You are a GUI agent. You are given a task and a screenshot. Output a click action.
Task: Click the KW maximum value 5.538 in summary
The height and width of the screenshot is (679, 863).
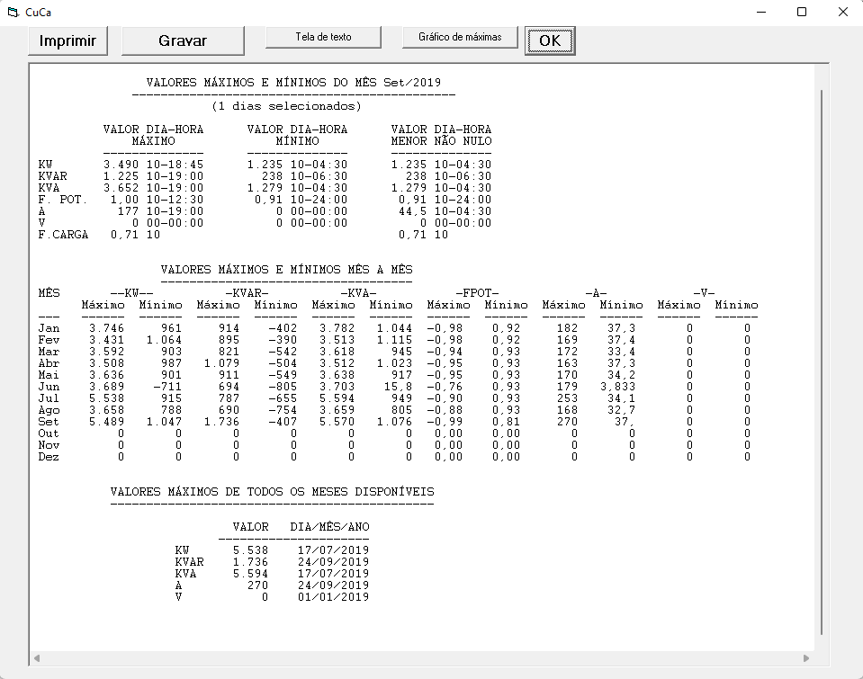click(250, 550)
